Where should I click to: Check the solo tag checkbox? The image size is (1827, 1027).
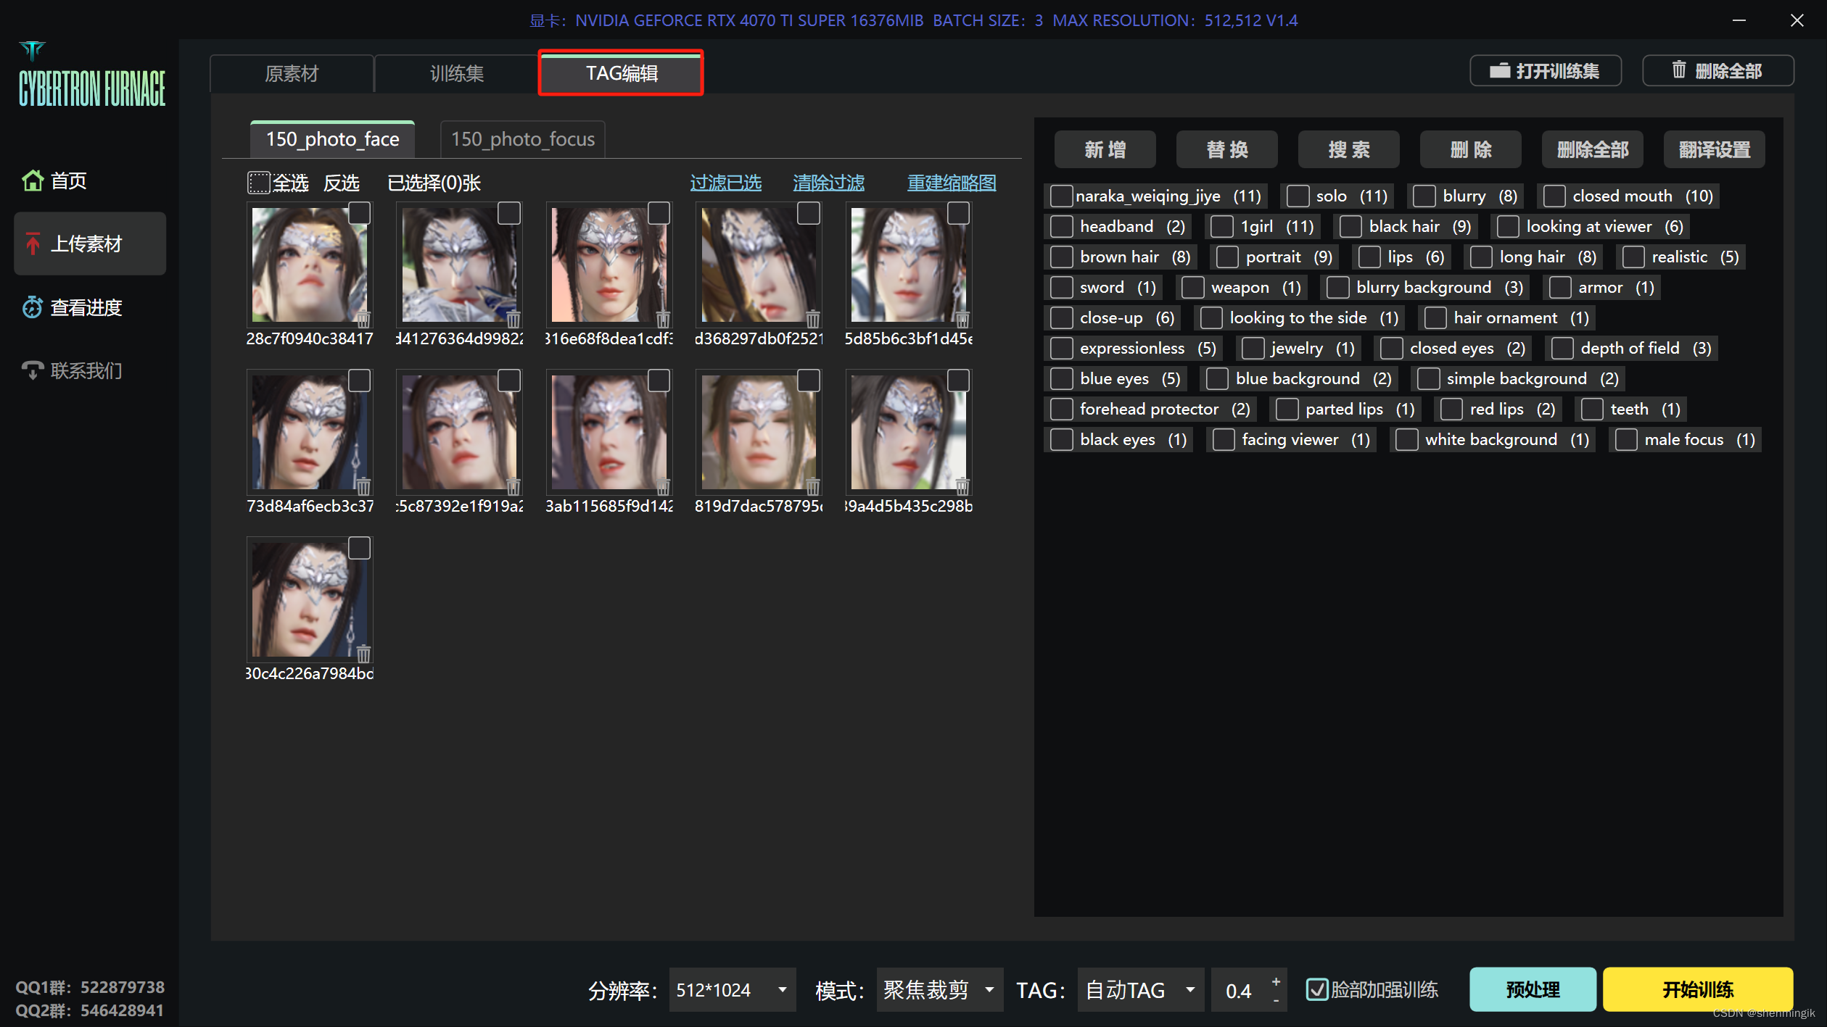click(x=1298, y=196)
